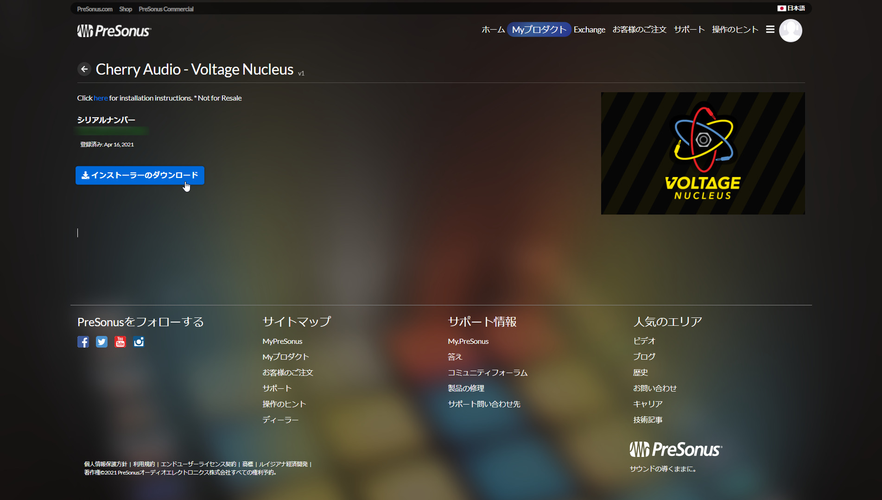Open 操作のヒント in top navigation

(735, 30)
